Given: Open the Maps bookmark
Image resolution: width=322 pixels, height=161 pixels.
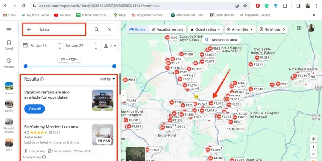Looking at the screenshot, I should coord(120,15).
